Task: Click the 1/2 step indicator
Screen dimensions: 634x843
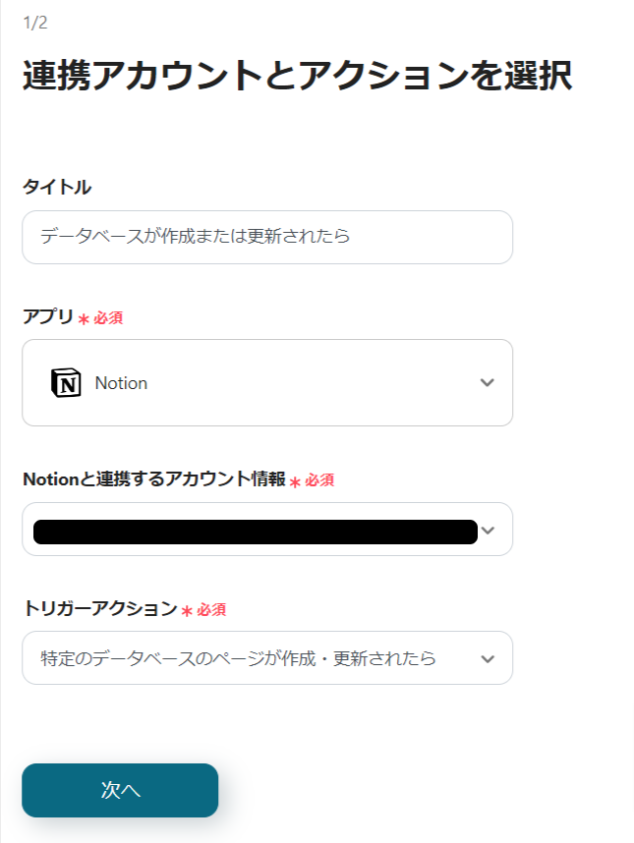Action: click(x=34, y=23)
